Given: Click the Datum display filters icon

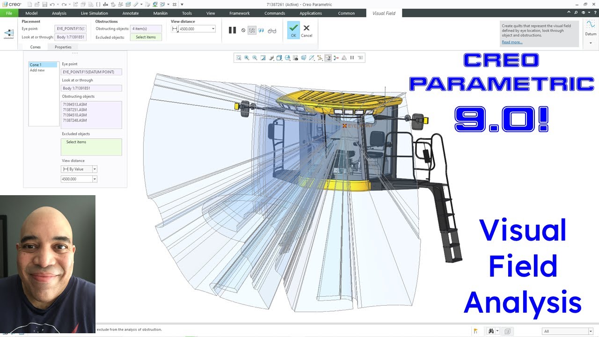Looking at the screenshot, I should [x=320, y=58].
